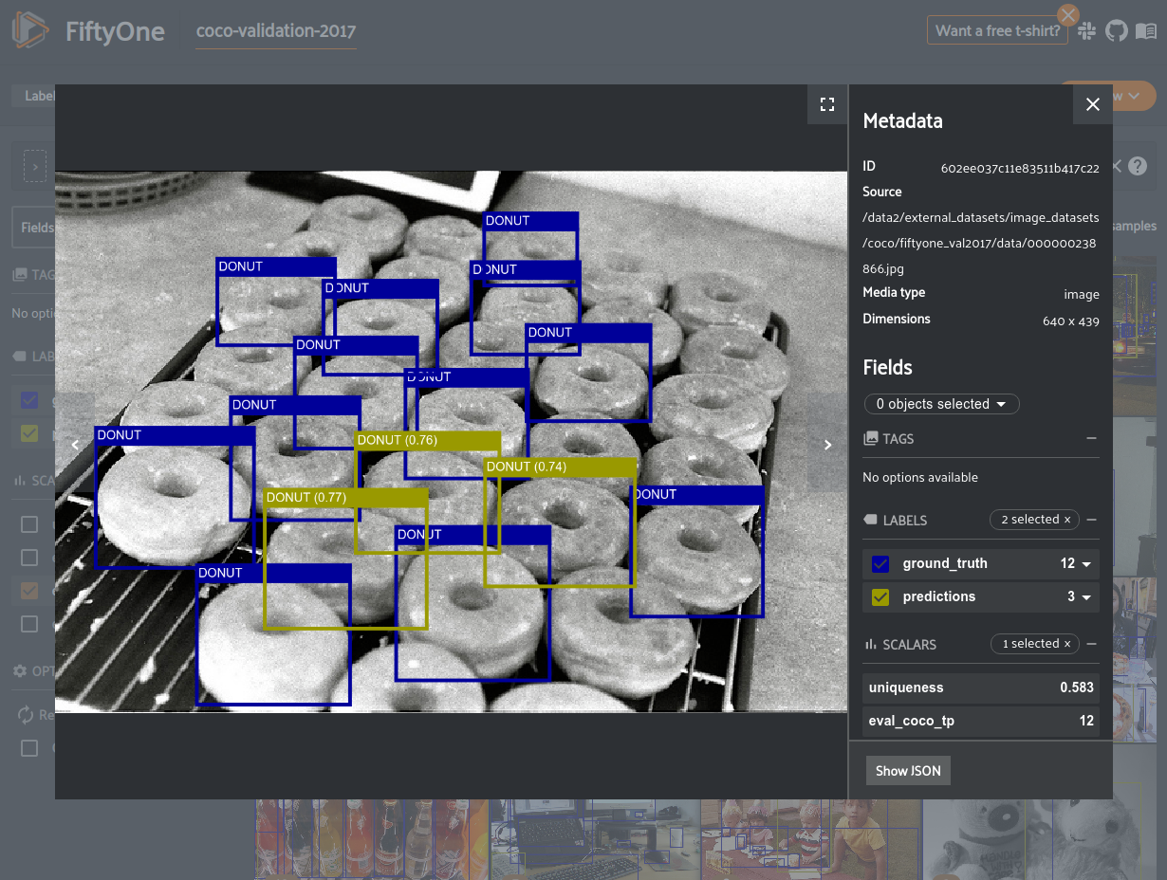Viewport: 1167px width, 880px height.
Task: Open the Slack icon in header
Action: pyautogui.click(x=1087, y=31)
